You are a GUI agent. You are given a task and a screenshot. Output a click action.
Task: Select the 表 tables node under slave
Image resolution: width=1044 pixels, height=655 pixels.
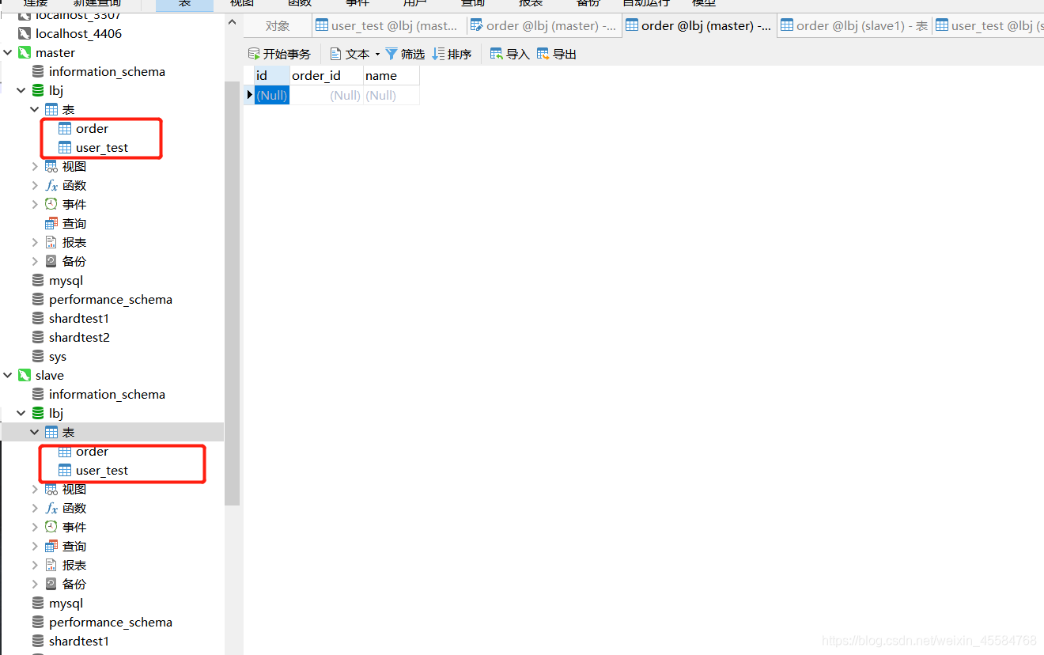pyautogui.click(x=68, y=432)
